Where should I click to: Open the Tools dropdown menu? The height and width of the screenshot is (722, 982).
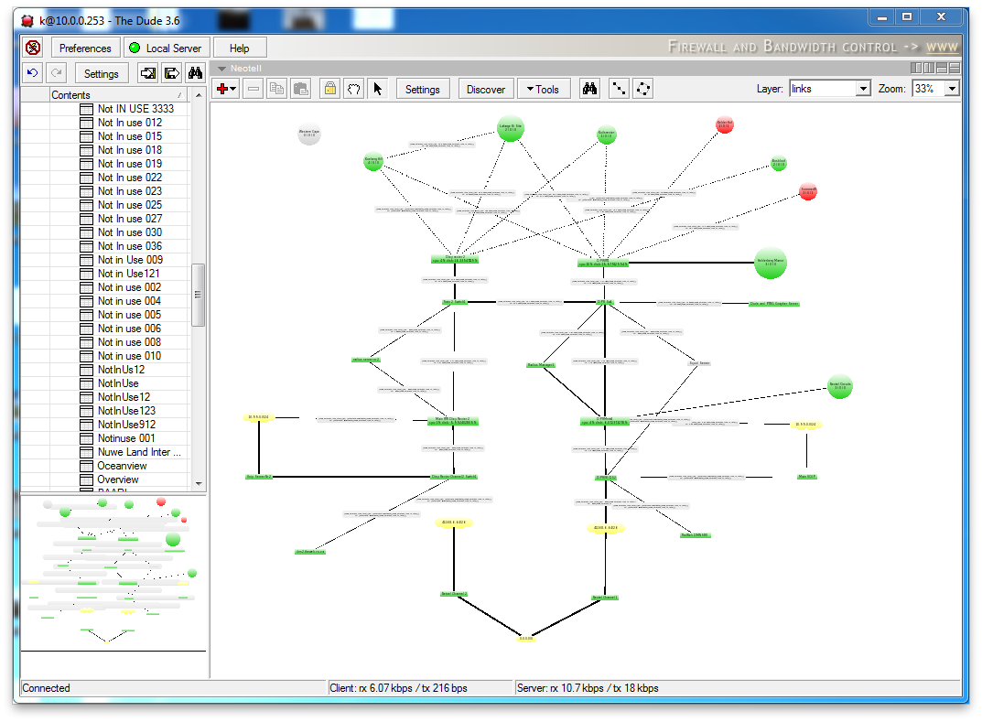(544, 89)
